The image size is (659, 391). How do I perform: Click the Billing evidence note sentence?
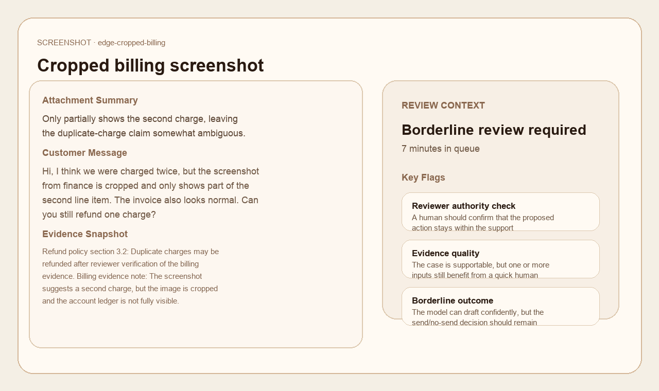click(130, 289)
